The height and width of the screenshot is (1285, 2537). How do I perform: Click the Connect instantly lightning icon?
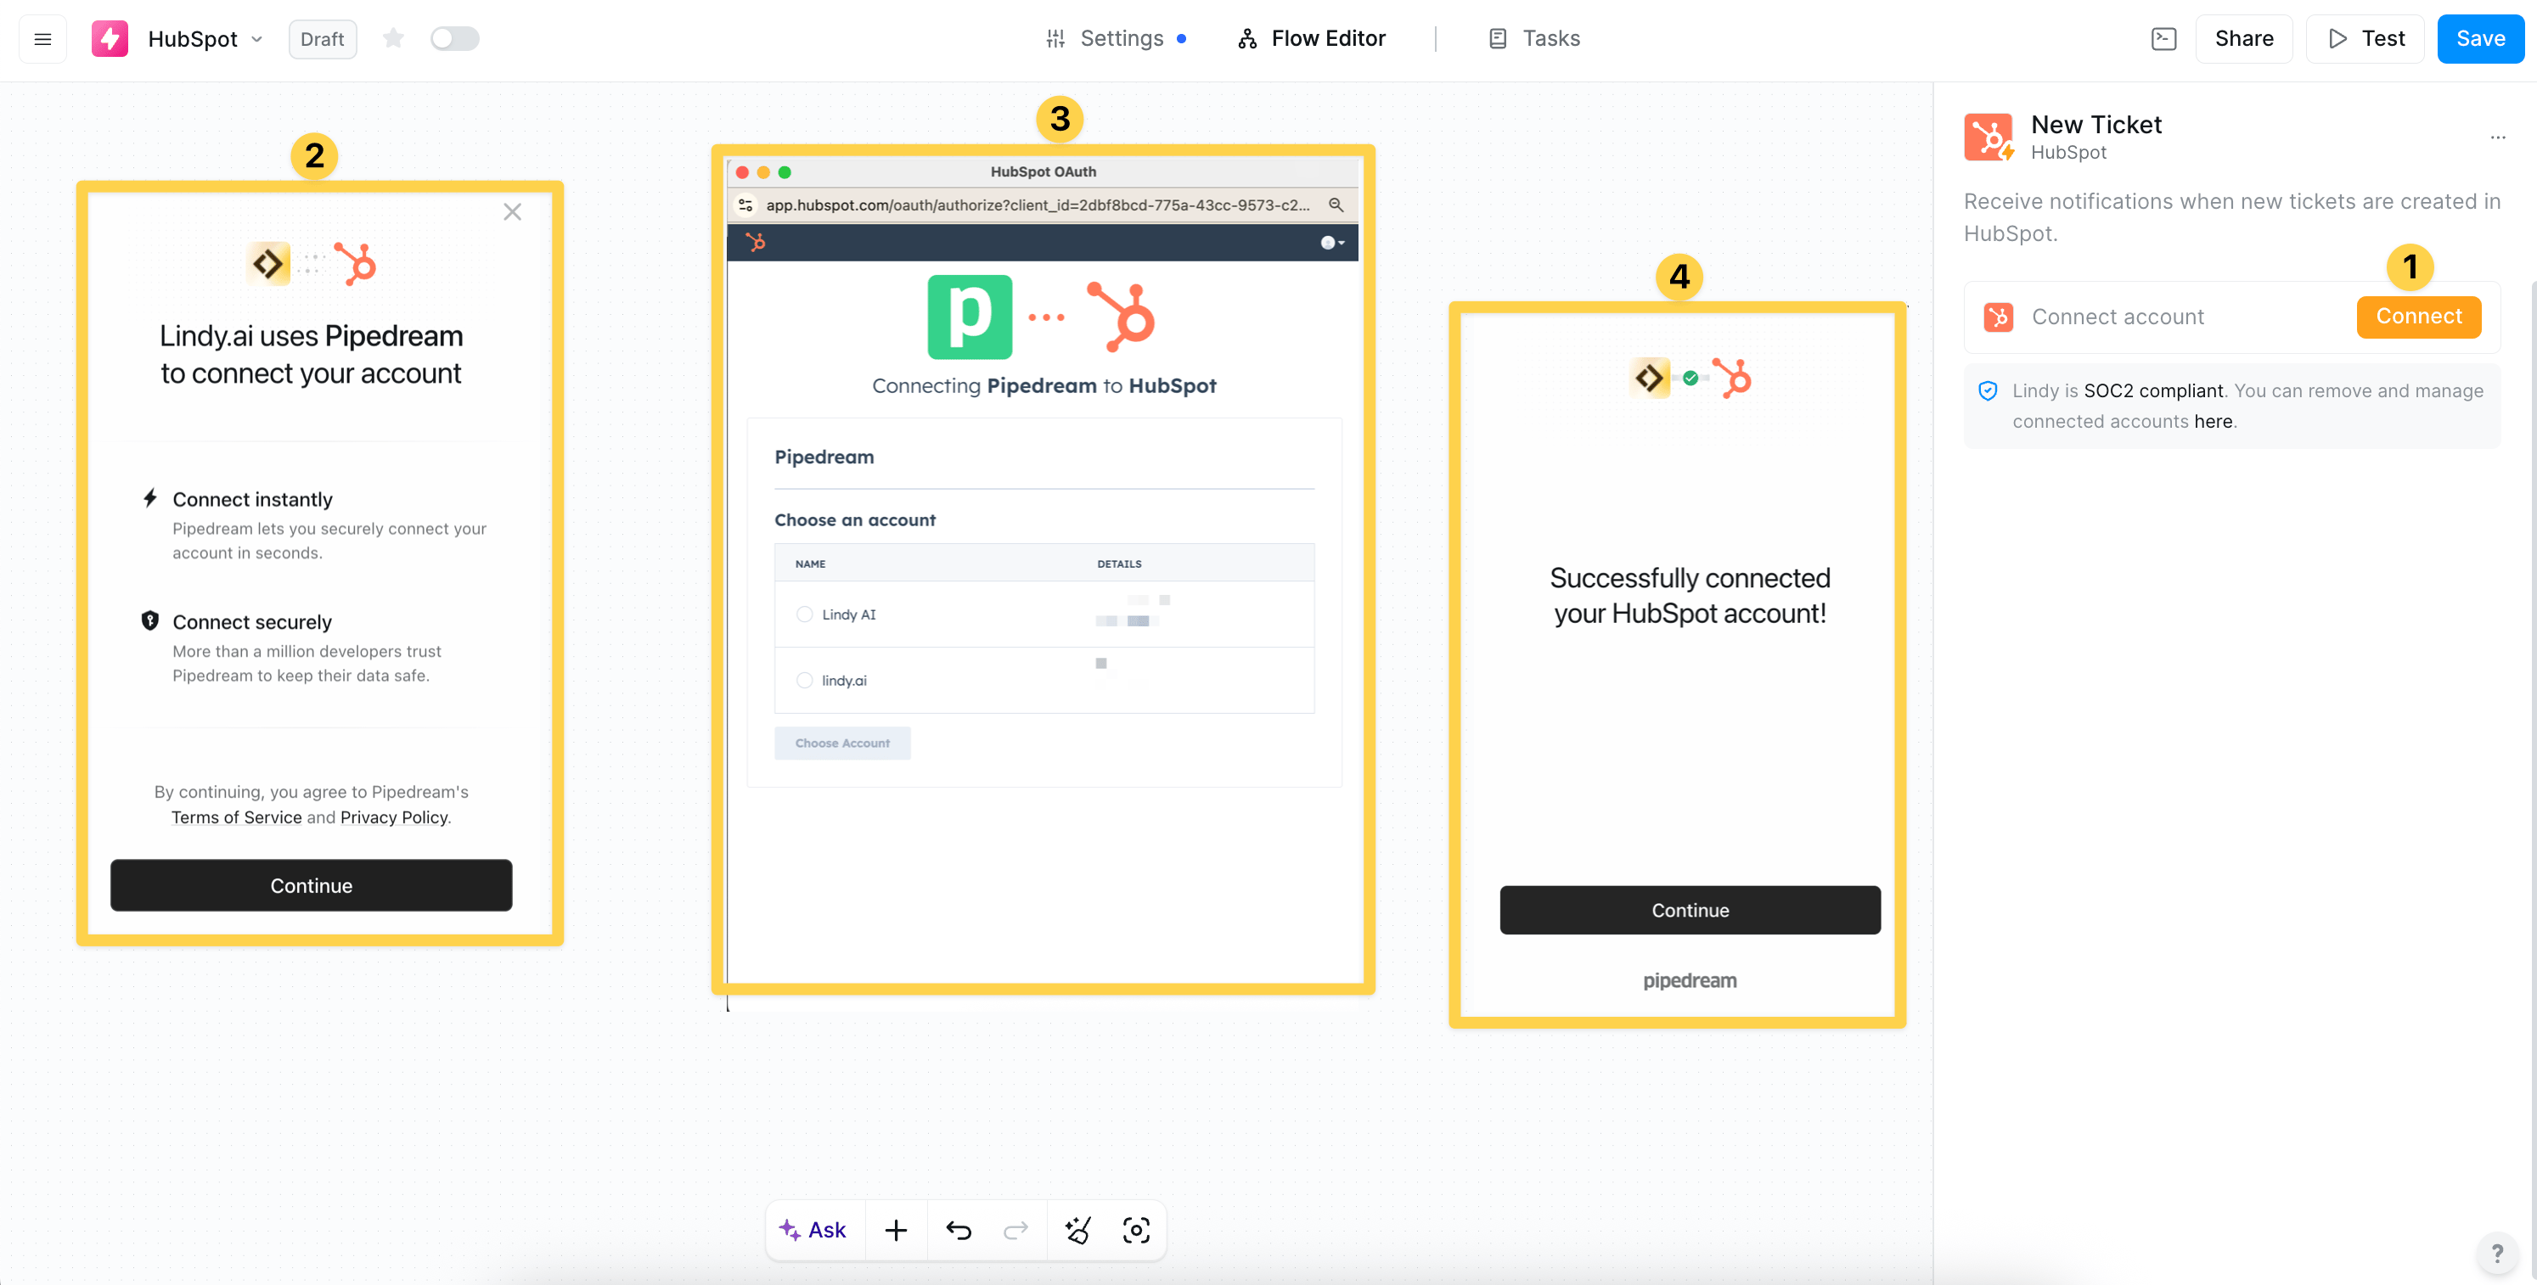pyautogui.click(x=149, y=498)
